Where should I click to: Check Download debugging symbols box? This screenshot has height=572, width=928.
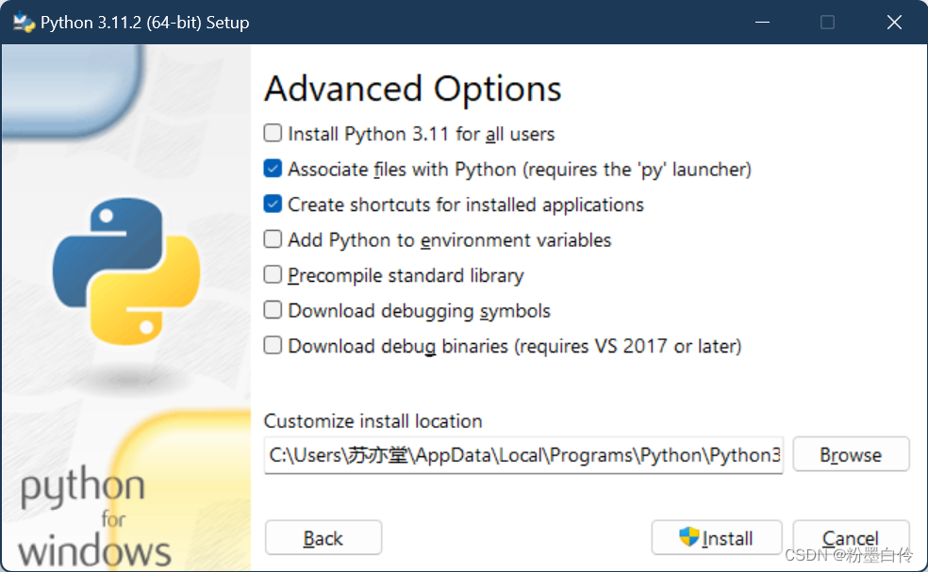[273, 310]
